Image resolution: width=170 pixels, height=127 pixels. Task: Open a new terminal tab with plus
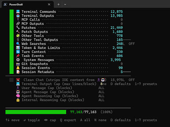[59, 4]
